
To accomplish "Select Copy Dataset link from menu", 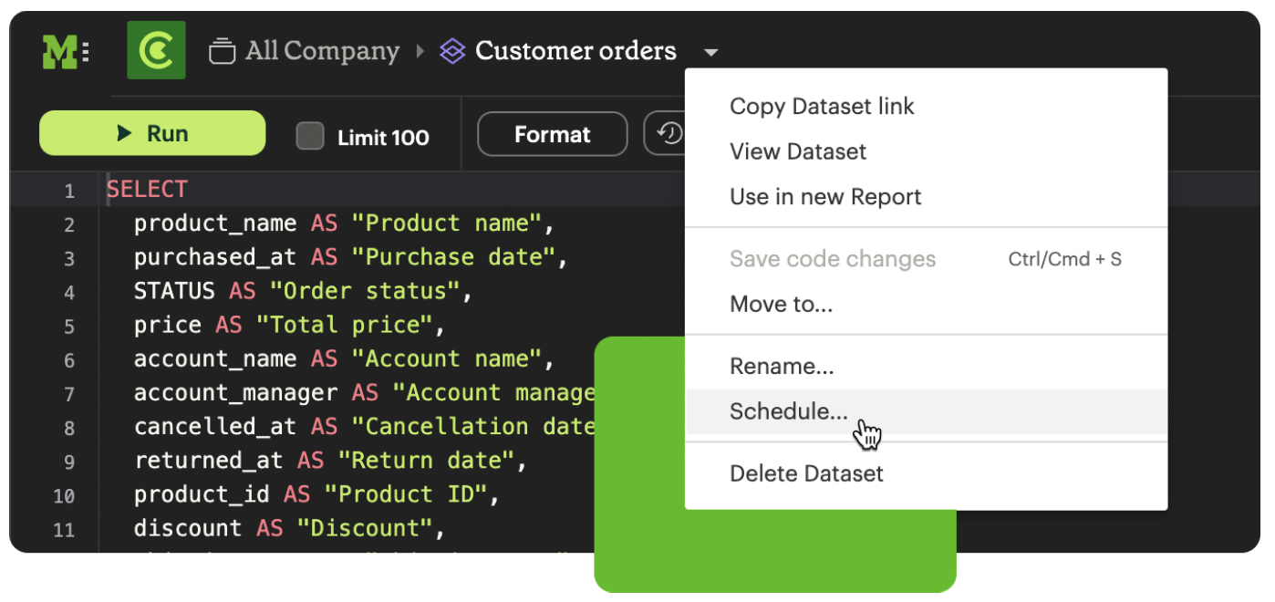I will (822, 107).
